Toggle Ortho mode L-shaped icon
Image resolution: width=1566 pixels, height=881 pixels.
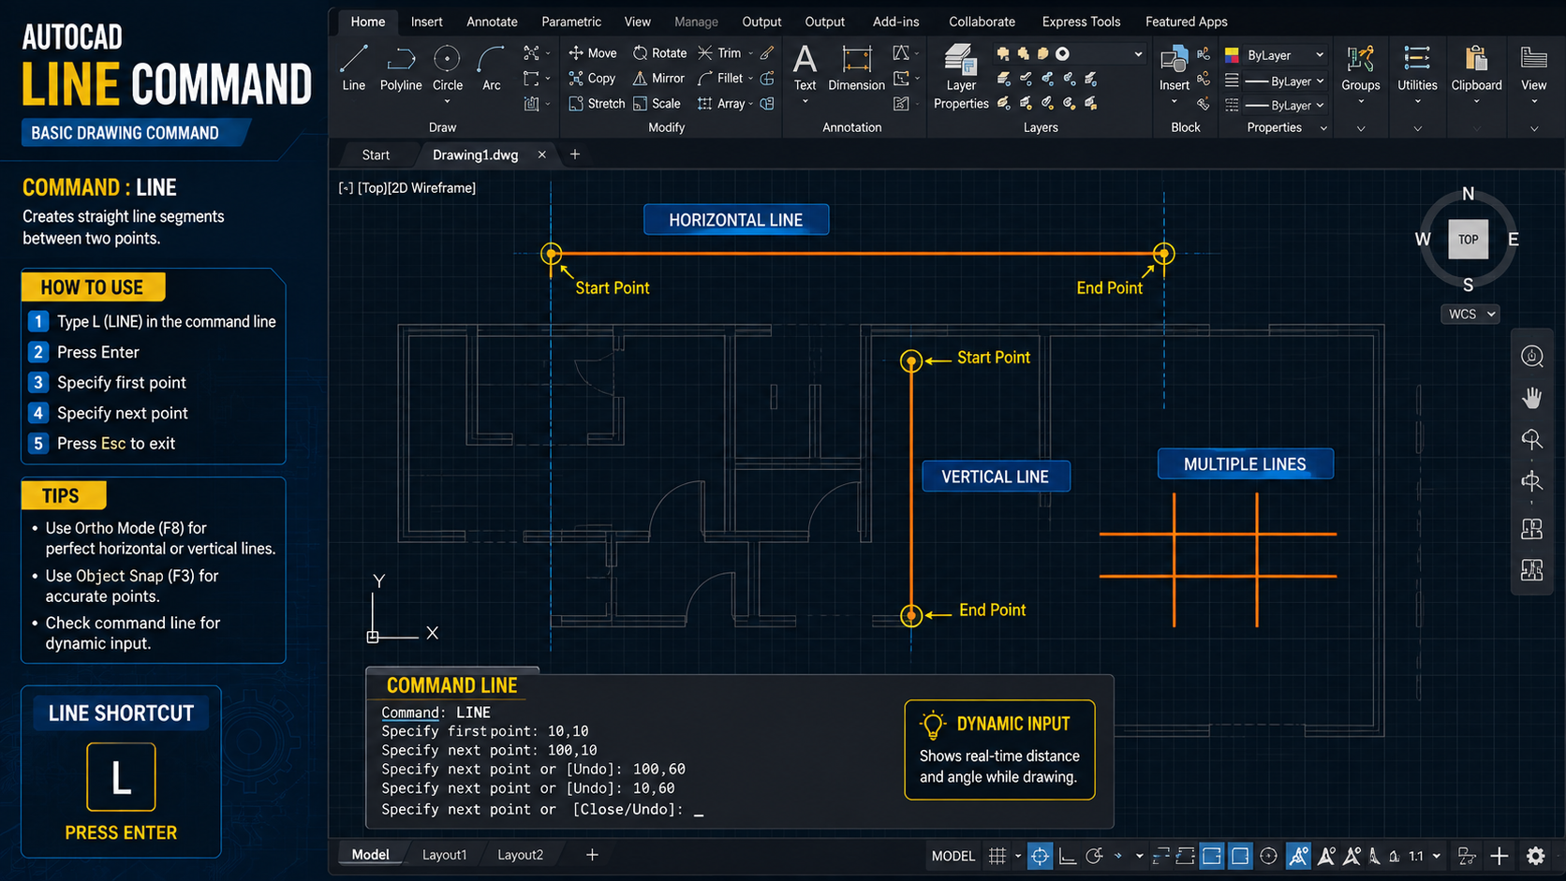pyautogui.click(x=1067, y=856)
